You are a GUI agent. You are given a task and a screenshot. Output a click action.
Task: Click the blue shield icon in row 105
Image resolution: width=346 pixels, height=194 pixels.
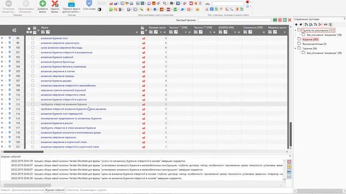(x=10, y=71)
